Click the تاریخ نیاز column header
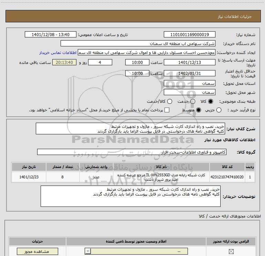Image resolution: width=265 pixels, height=256 pixels. point(29,167)
